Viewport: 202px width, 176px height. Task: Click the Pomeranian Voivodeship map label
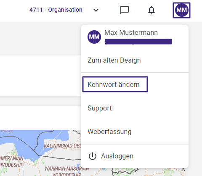pyautogui.click(x=12, y=162)
